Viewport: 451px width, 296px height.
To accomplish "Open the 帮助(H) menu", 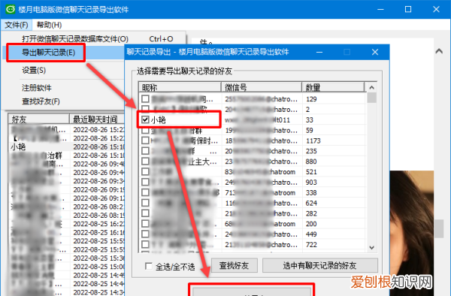I will (x=49, y=25).
